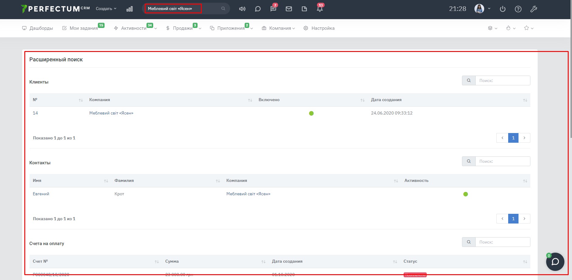
Task: Open the help question mark icon
Action: click(x=518, y=9)
